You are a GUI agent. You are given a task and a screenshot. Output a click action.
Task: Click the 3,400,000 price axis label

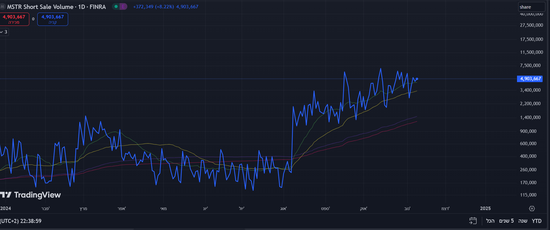pyautogui.click(x=530, y=90)
